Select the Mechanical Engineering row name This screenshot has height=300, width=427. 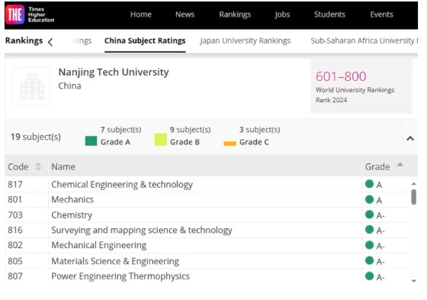click(99, 245)
